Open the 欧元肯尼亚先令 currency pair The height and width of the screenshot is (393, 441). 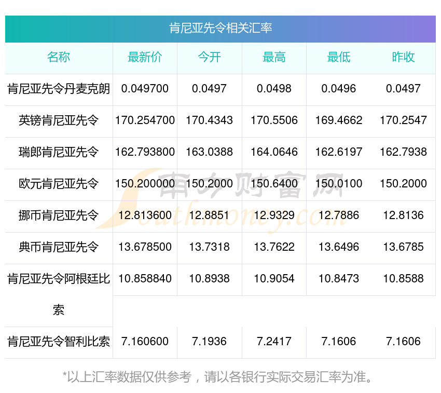click(59, 184)
